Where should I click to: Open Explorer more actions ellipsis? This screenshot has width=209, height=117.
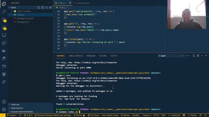pos(49,3)
